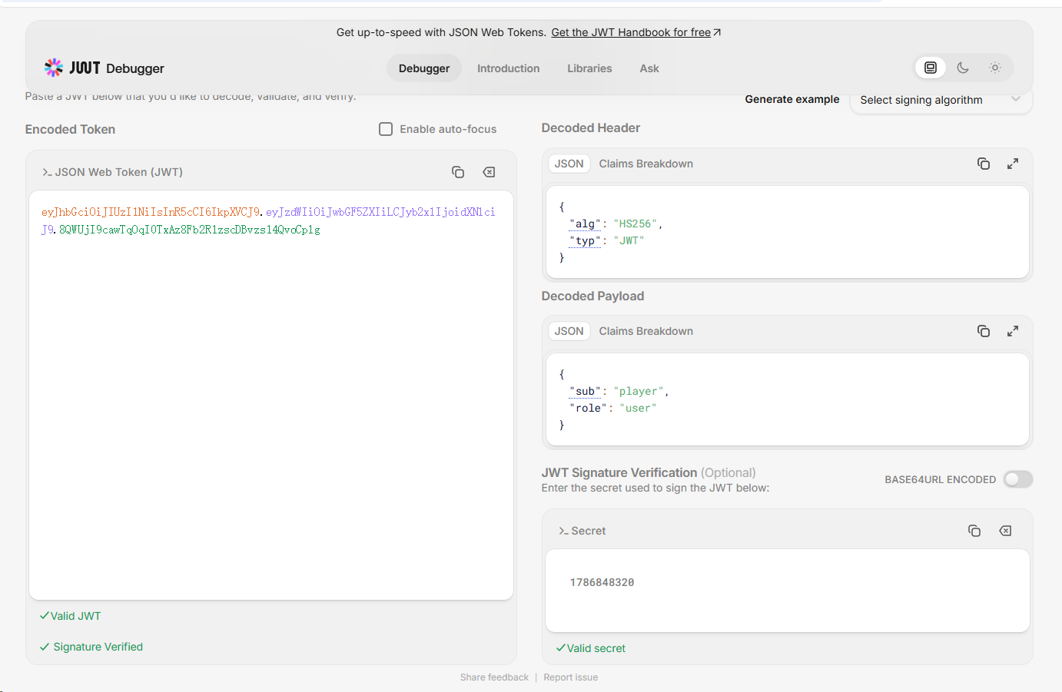Go to the Introduction page
The width and height of the screenshot is (1062, 692).
509,68
